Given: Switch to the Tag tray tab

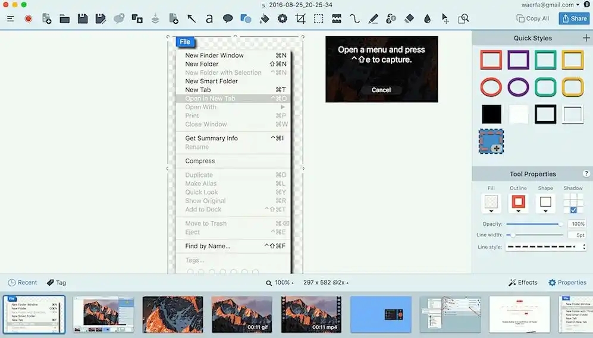Looking at the screenshot, I should (57, 283).
